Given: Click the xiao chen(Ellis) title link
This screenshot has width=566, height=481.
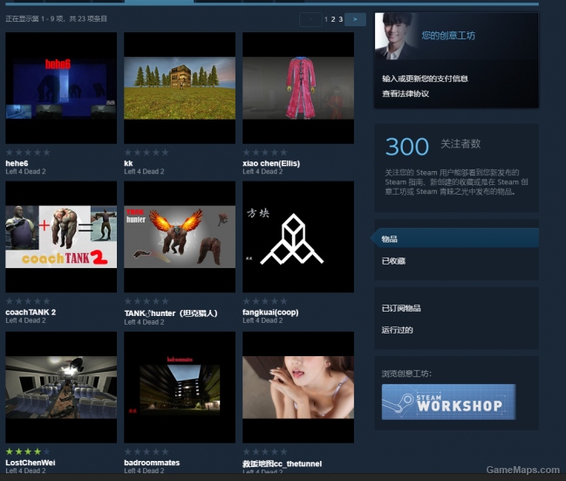Looking at the screenshot, I should point(271,163).
